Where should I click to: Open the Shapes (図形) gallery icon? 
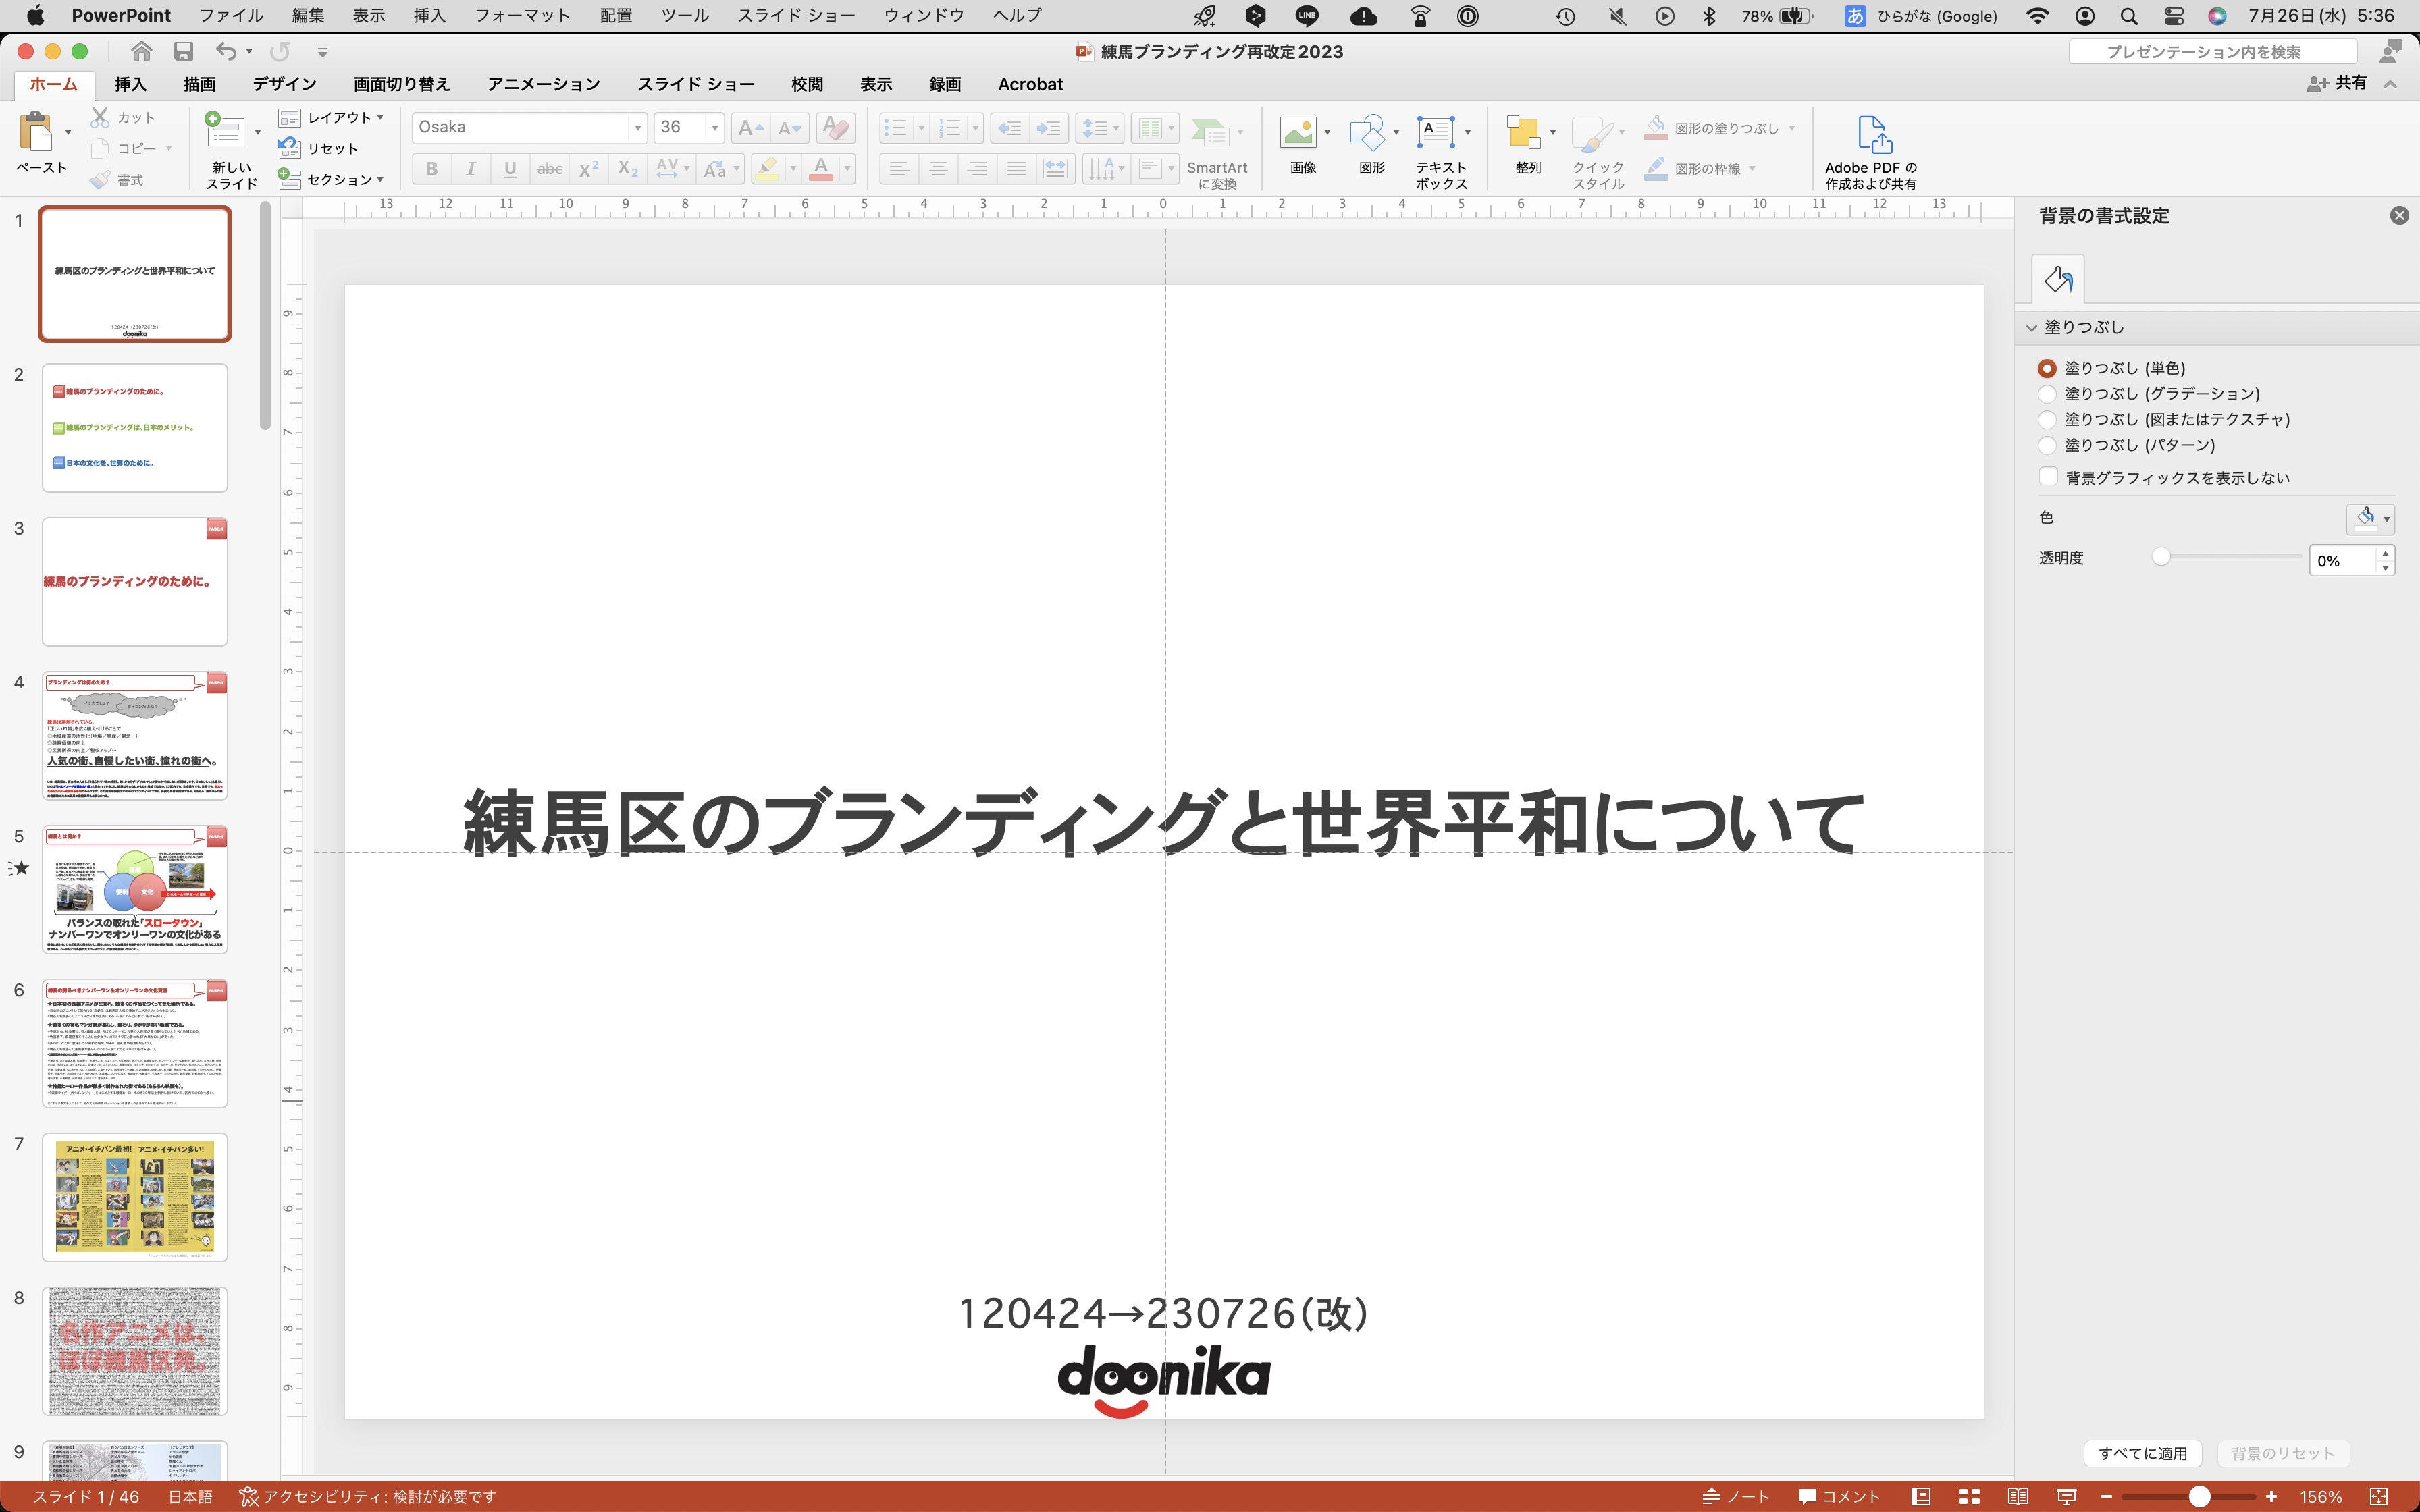1367,133
